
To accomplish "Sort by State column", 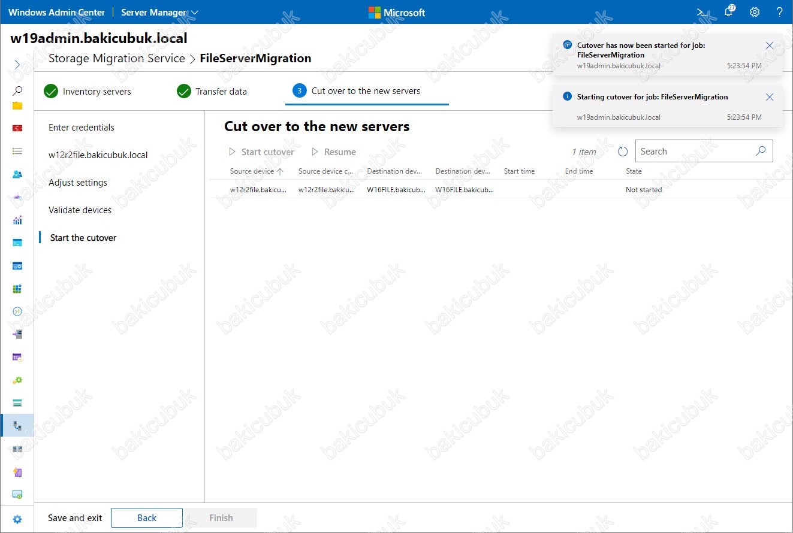I will pos(634,171).
